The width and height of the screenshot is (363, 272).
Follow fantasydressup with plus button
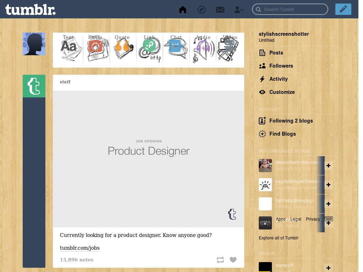click(328, 204)
